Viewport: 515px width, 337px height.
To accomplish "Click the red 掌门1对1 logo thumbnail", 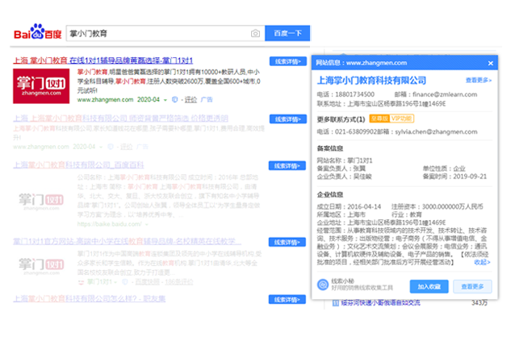I will (41, 86).
